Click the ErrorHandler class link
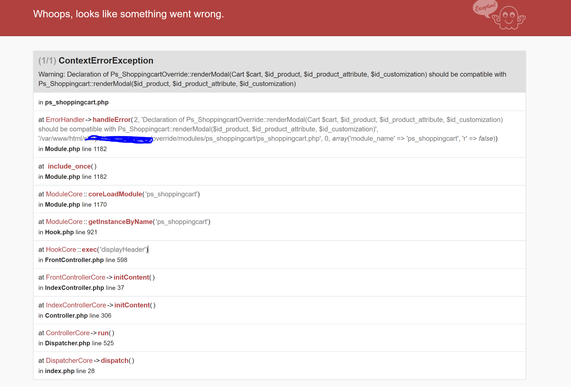The width and height of the screenshot is (571, 387). coord(65,120)
